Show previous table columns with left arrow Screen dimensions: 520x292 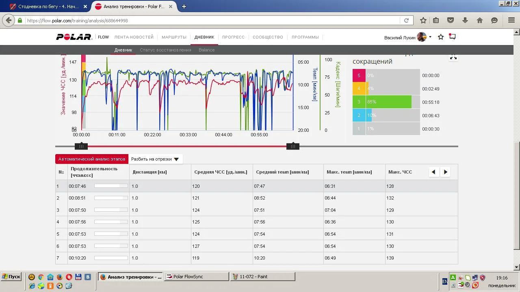point(433,172)
